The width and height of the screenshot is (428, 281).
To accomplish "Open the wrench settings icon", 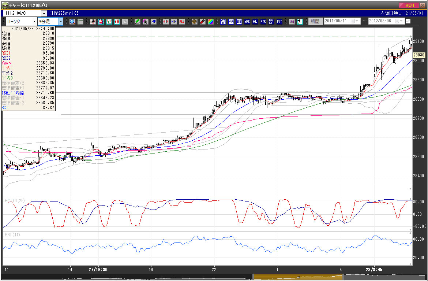I will 202,21.
